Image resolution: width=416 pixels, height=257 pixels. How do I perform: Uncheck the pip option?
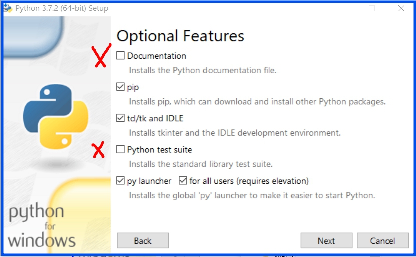[120, 87]
